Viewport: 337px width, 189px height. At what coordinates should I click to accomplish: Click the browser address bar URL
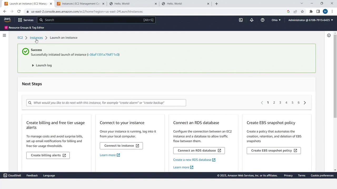pyautogui.click(x=87, y=12)
